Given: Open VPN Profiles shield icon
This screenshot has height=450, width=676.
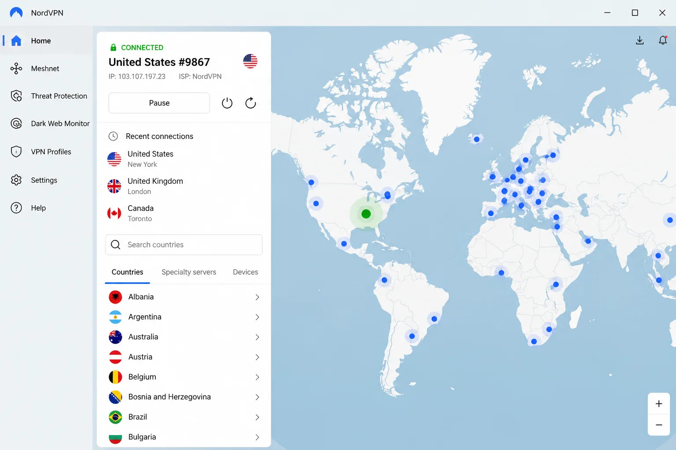Looking at the screenshot, I should pos(16,152).
